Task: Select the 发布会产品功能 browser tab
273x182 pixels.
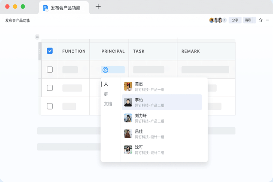Action: click(x=65, y=8)
